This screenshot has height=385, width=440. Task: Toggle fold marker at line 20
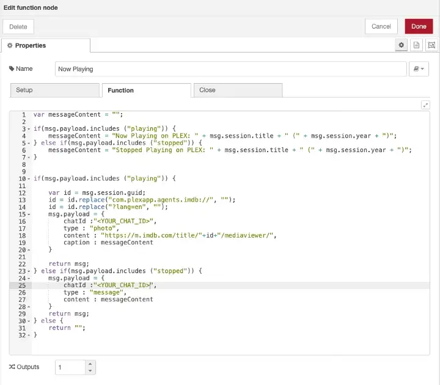(x=29, y=250)
